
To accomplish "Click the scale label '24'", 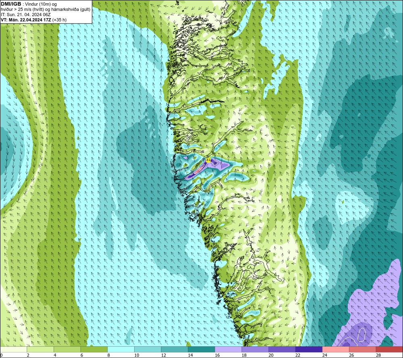I will click(x=325, y=355).
